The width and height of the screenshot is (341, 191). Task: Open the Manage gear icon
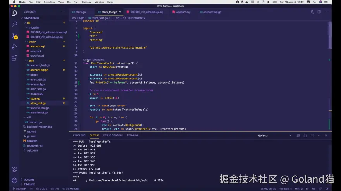point(14,180)
